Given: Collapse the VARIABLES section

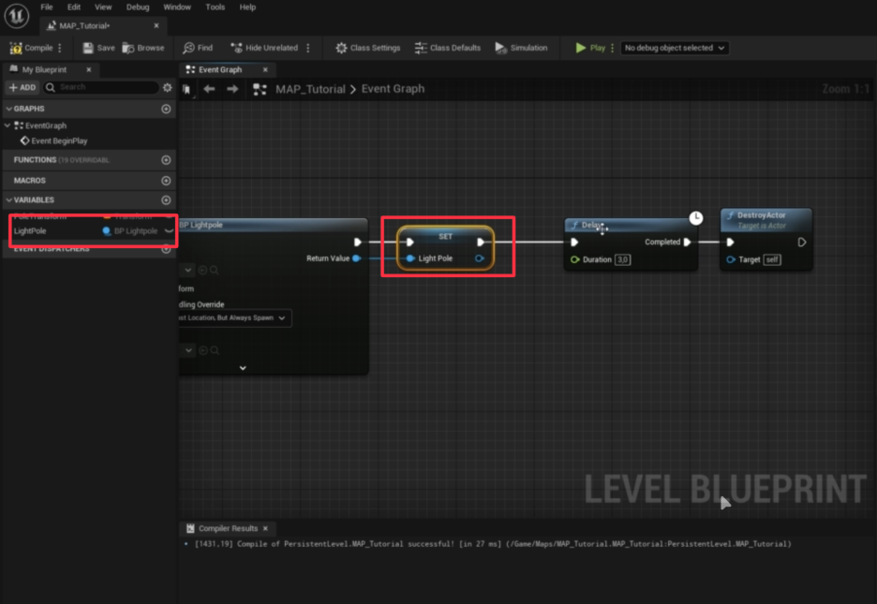Looking at the screenshot, I should point(9,200).
